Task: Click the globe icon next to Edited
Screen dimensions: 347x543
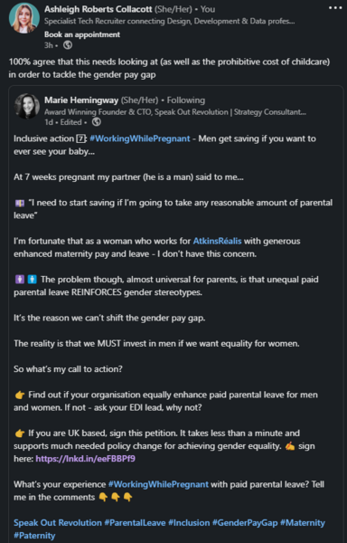Action: pyautogui.click(x=97, y=122)
